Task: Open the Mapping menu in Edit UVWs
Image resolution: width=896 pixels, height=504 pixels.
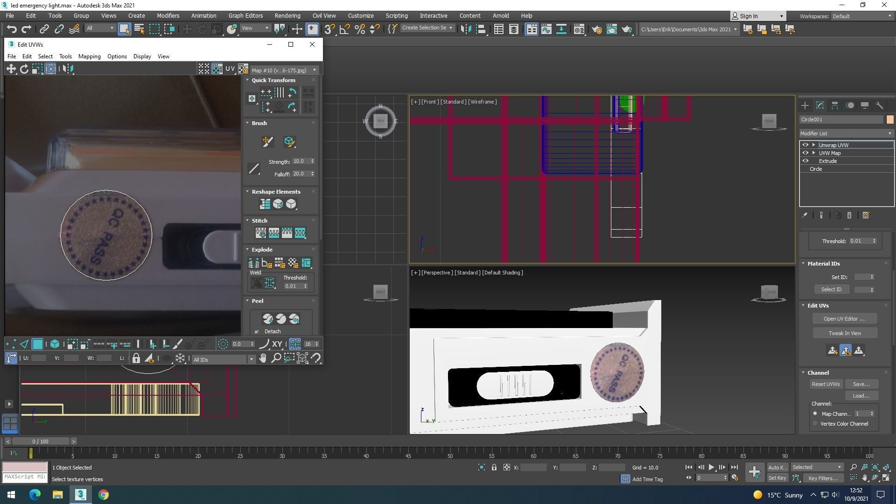Action: [x=89, y=56]
